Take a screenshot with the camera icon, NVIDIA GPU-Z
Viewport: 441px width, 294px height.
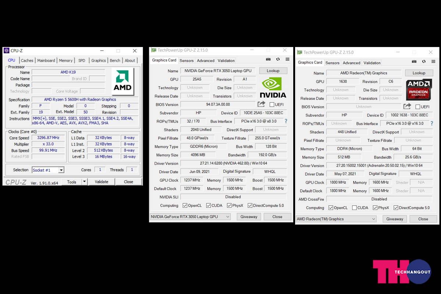[x=268, y=59]
